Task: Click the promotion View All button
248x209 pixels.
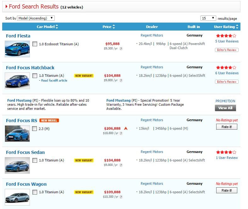Action: 225,108
